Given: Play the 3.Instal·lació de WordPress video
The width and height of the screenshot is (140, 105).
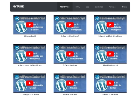Looking at the screenshot, I should point(110,25).
